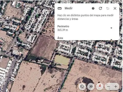Undo the last measurement point
This screenshot has width=123, height=92.
(108, 8)
